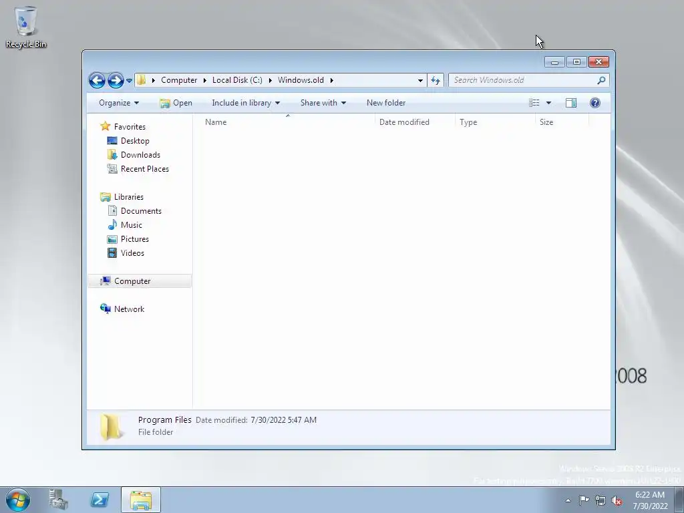The height and width of the screenshot is (513, 684).
Task: Click Program Files name in details pane
Action: pyautogui.click(x=164, y=420)
